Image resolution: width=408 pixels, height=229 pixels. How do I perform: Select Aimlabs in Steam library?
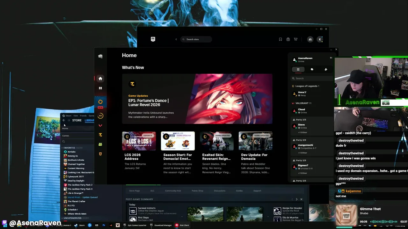click(71, 152)
